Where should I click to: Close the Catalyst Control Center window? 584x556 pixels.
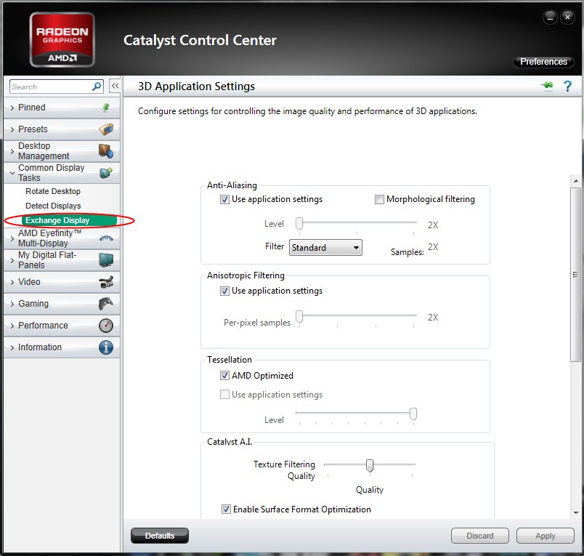pos(567,17)
